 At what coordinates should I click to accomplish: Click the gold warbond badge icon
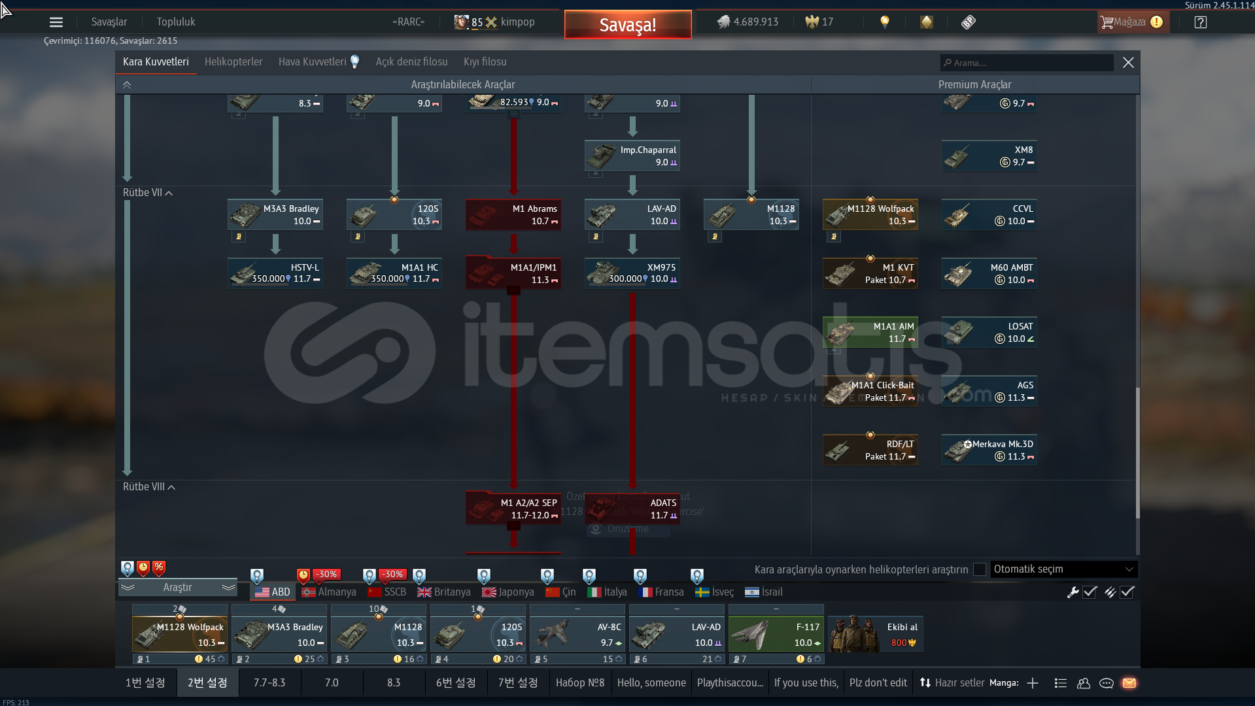point(927,22)
